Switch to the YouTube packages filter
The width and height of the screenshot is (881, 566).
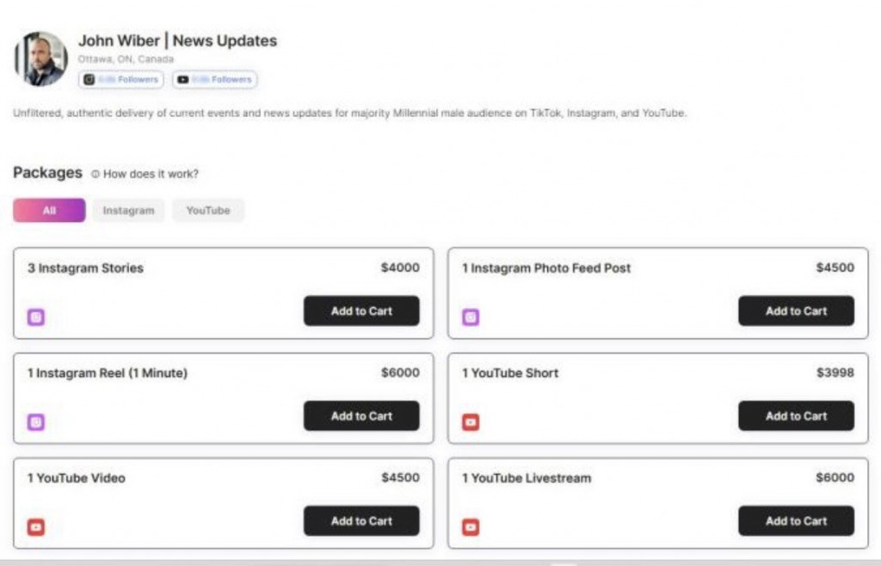208,211
